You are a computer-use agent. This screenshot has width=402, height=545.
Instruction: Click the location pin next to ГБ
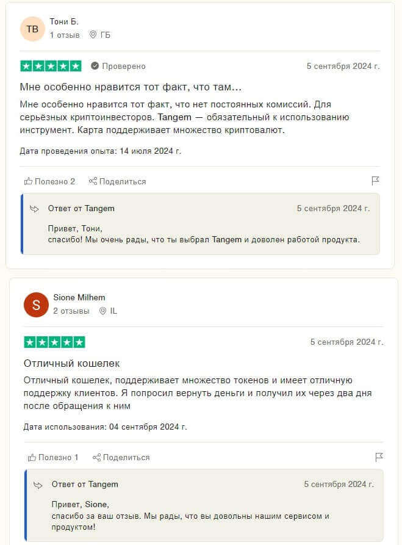click(x=93, y=35)
